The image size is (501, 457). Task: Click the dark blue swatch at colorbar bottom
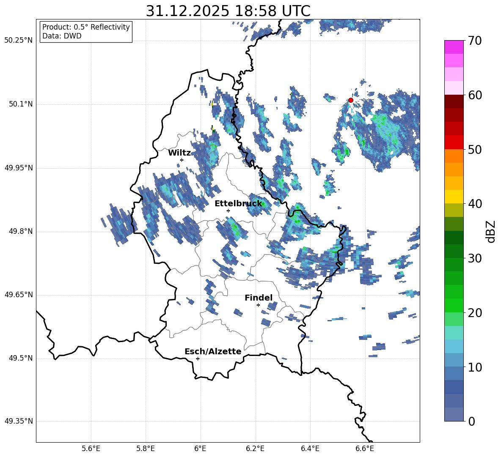click(454, 414)
